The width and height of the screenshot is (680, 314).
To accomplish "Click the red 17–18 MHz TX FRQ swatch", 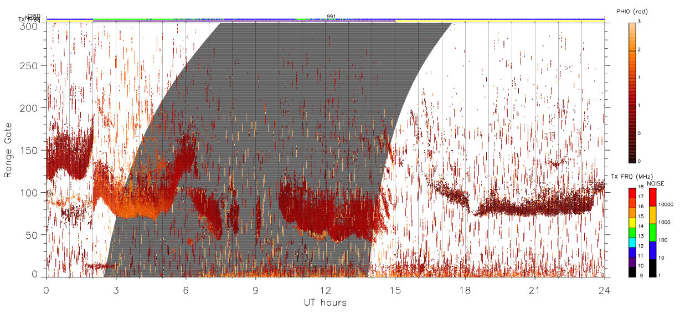I will [x=632, y=192].
